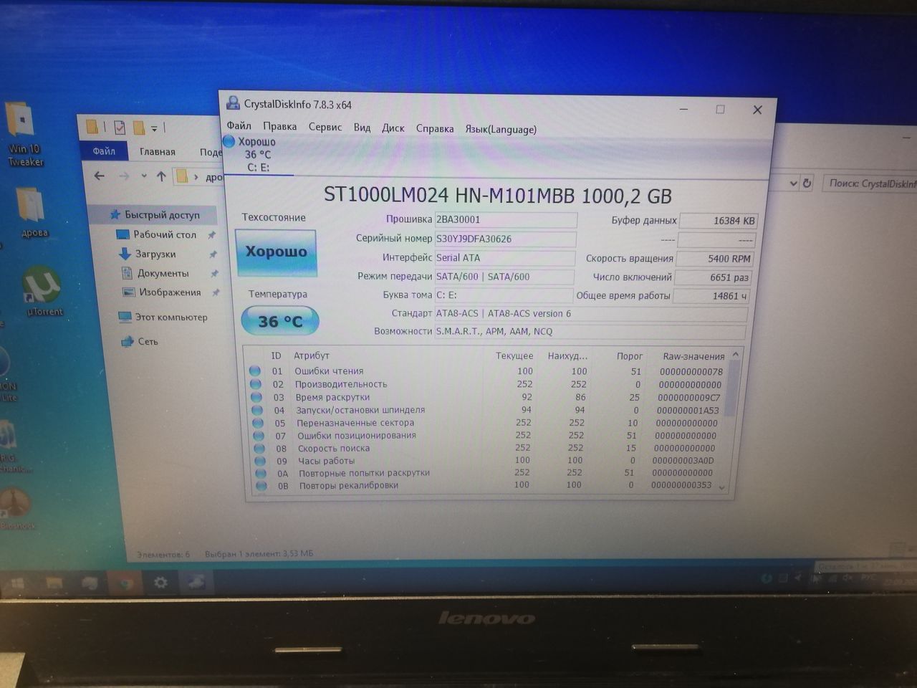Click status icon for Повторы рекалибровки row
This screenshot has width=917, height=688.
tap(261, 485)
